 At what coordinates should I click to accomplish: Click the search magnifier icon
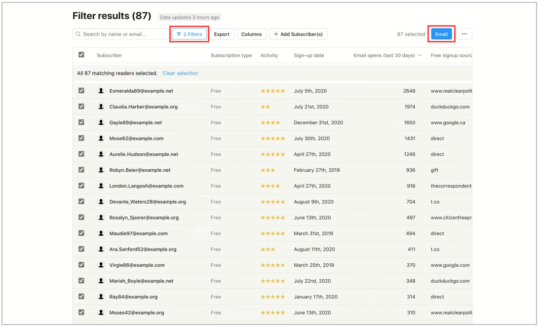click(78, 34)
